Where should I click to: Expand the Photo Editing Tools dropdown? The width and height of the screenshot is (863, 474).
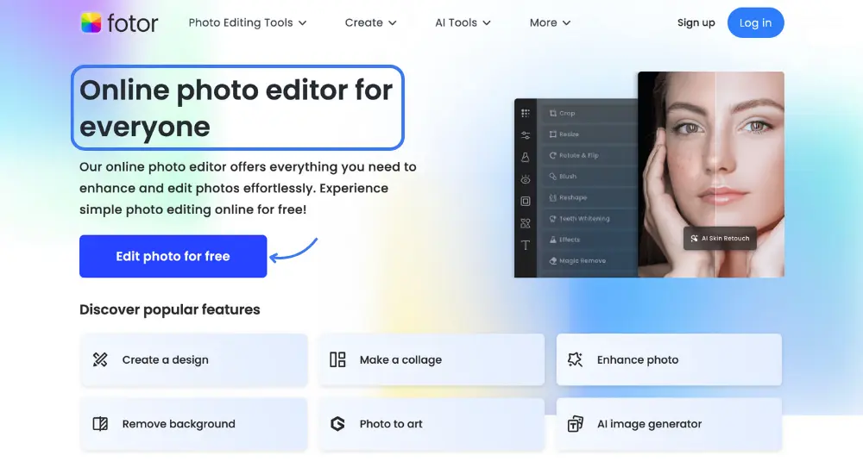coord(248,23)
